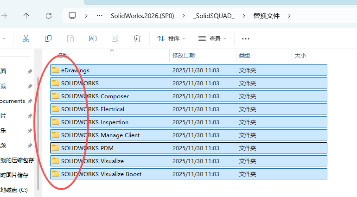
Task: Click the Rename icon in toolbar
Action: [x=93, y=38]
